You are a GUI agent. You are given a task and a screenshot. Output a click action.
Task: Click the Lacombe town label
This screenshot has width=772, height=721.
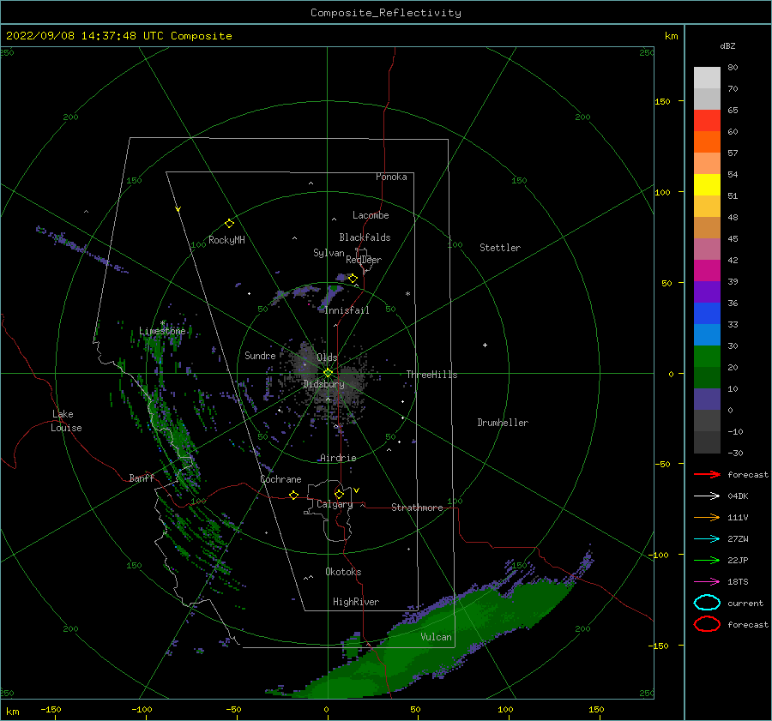(371, 215)
